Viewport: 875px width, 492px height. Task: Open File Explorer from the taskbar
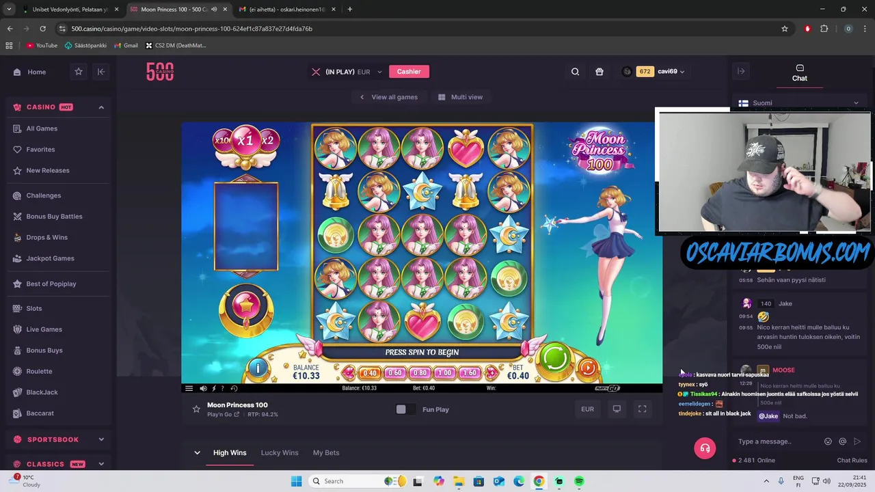click(458, 481)
